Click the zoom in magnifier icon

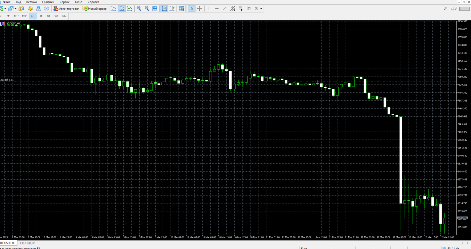click(x=139, y=8)
